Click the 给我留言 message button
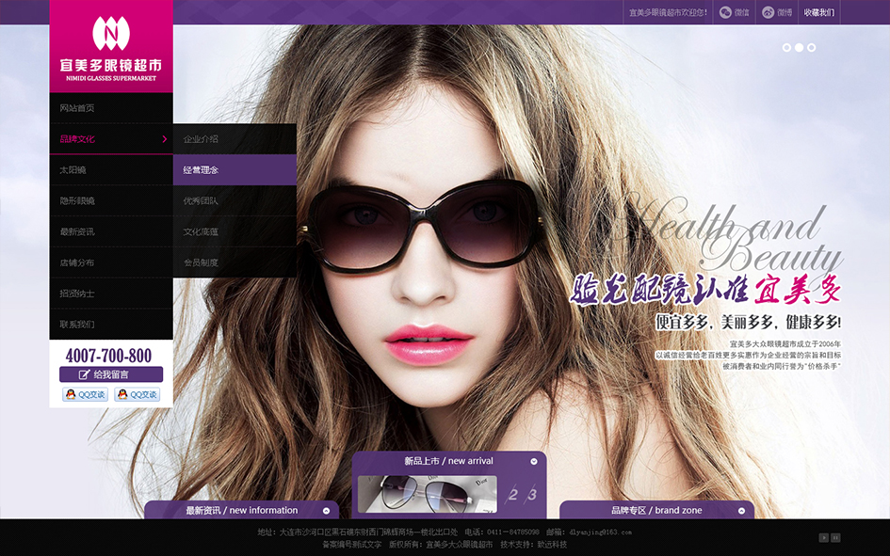This screenshot has width=890, height=556. pos(110,374)
